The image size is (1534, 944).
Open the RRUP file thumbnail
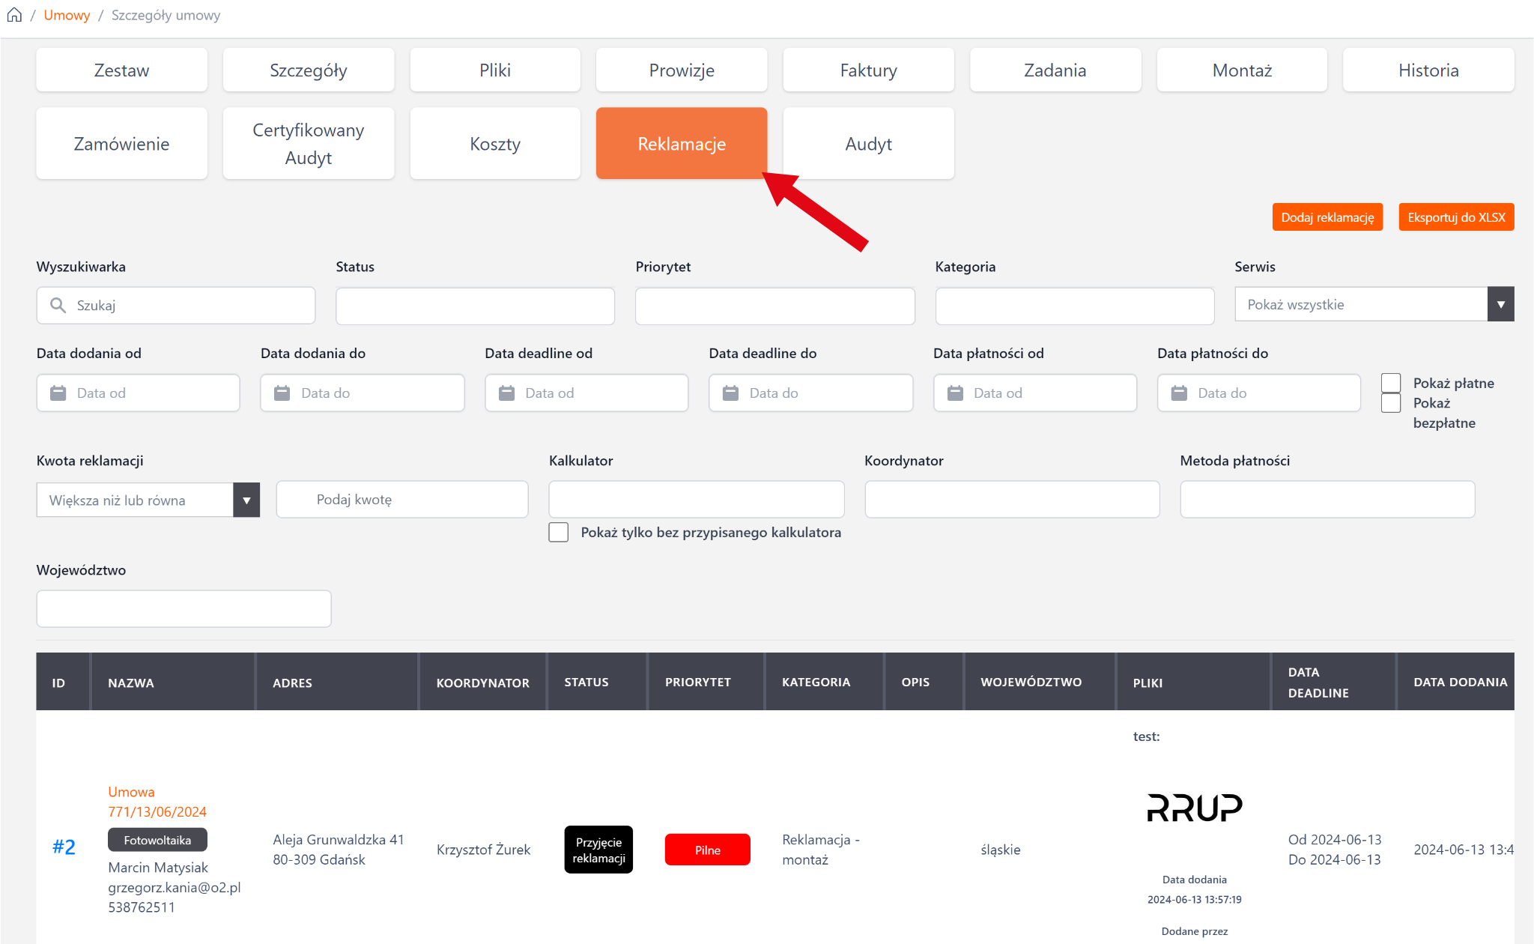coord(1194,808)
